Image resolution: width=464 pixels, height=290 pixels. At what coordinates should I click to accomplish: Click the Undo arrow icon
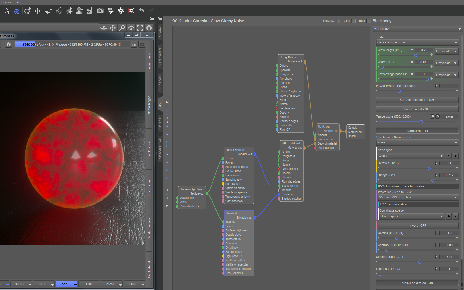[141, 11]
